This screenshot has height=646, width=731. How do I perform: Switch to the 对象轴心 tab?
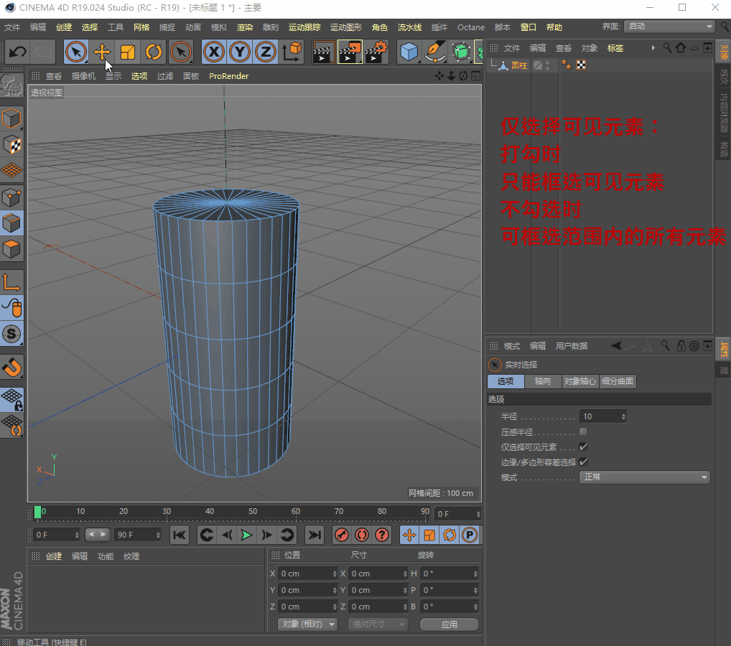coord(579,381)
